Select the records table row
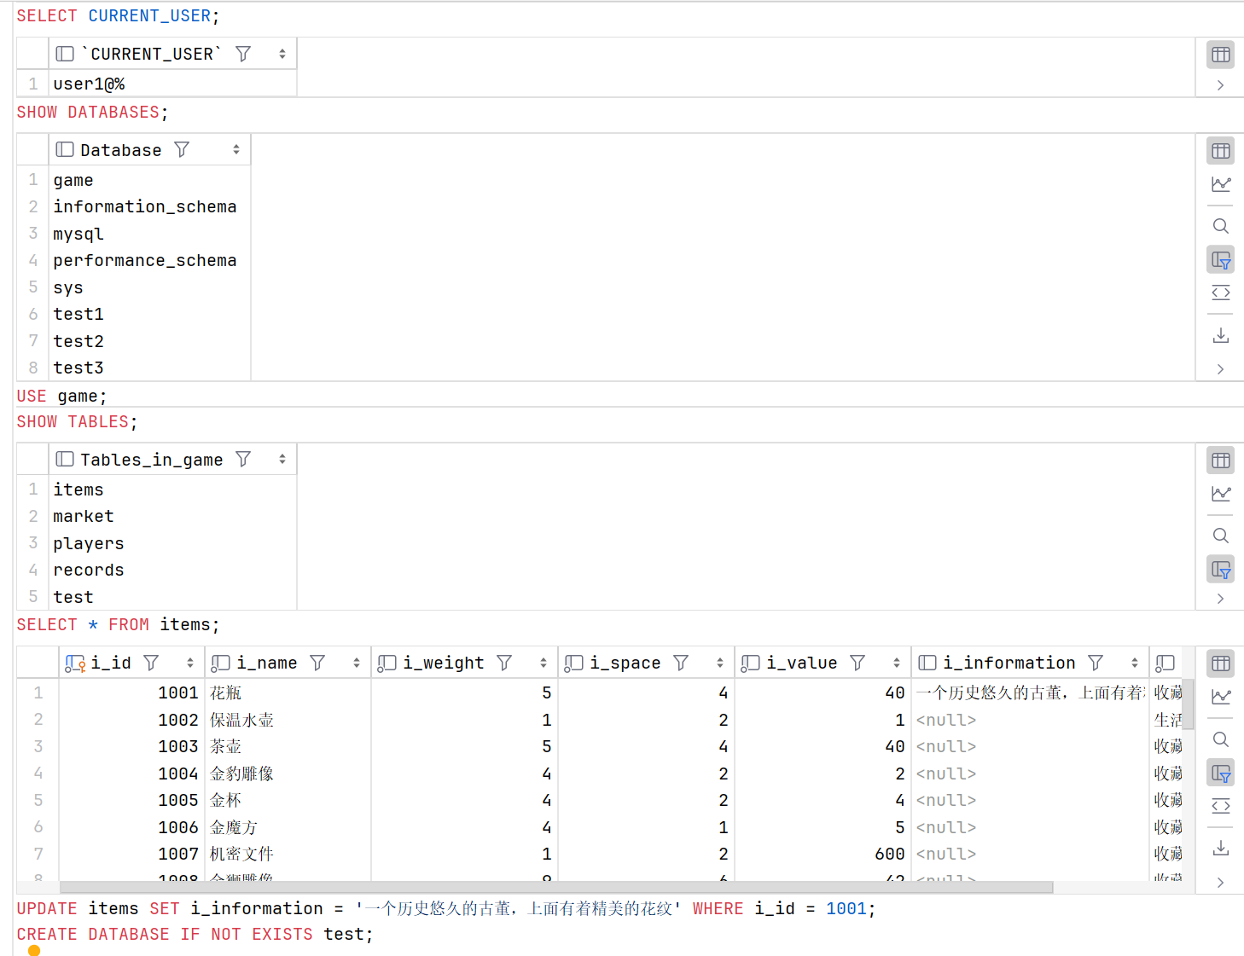The width and height of the screenshot is (1244, 956). 173,570
